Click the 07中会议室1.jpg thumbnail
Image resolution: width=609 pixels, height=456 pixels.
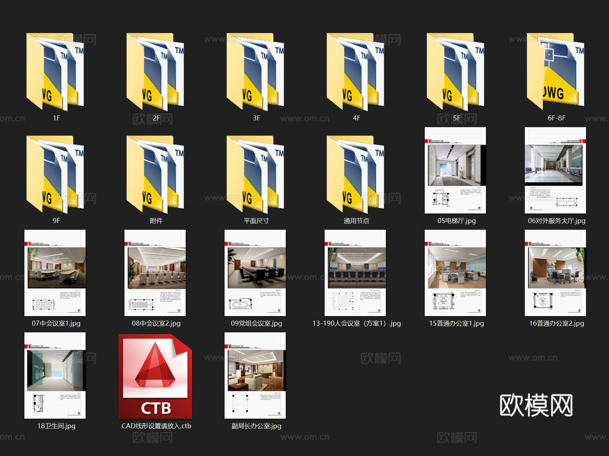55,273
